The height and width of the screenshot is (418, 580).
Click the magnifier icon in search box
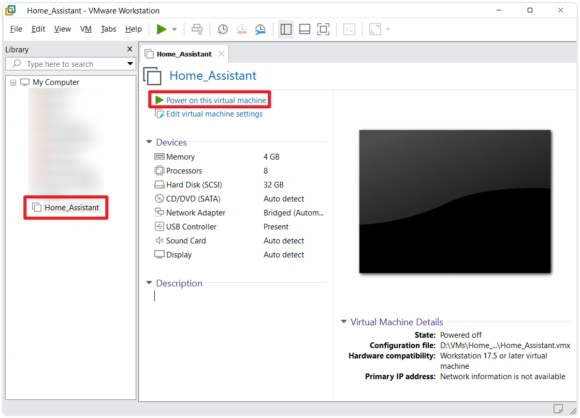coord(16,64)
